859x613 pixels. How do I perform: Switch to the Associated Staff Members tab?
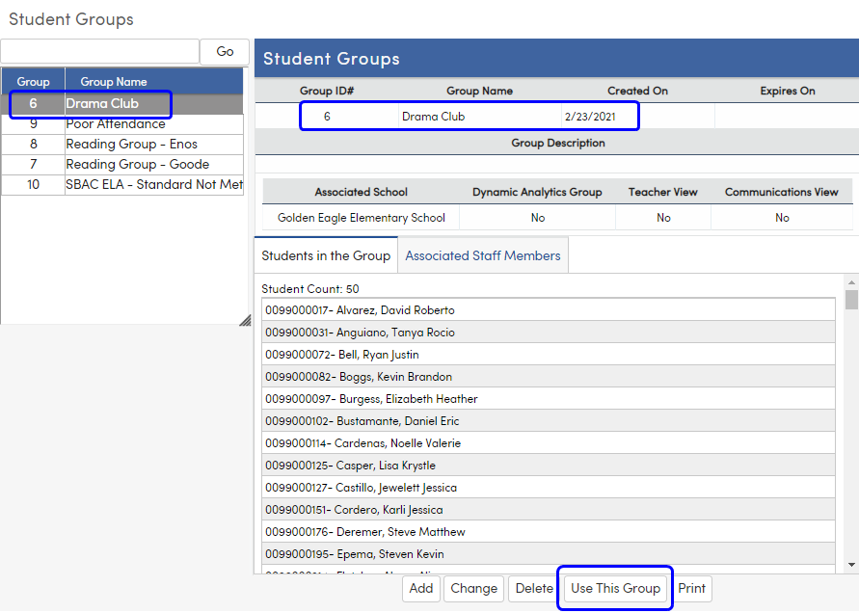click(482, 254)
